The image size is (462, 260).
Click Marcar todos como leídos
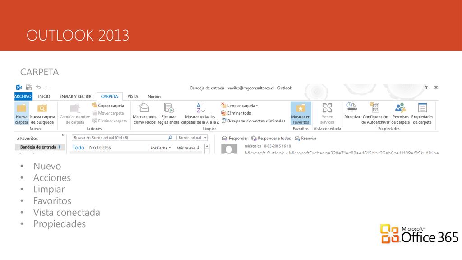(144, 113)
